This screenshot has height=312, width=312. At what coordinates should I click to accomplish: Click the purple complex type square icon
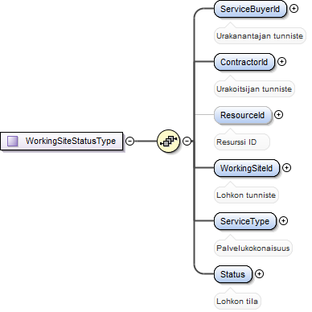click(x=13, y=141)
